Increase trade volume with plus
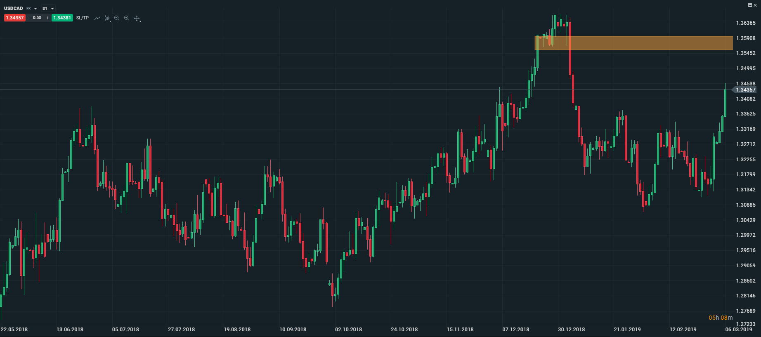 click(47, 18)
